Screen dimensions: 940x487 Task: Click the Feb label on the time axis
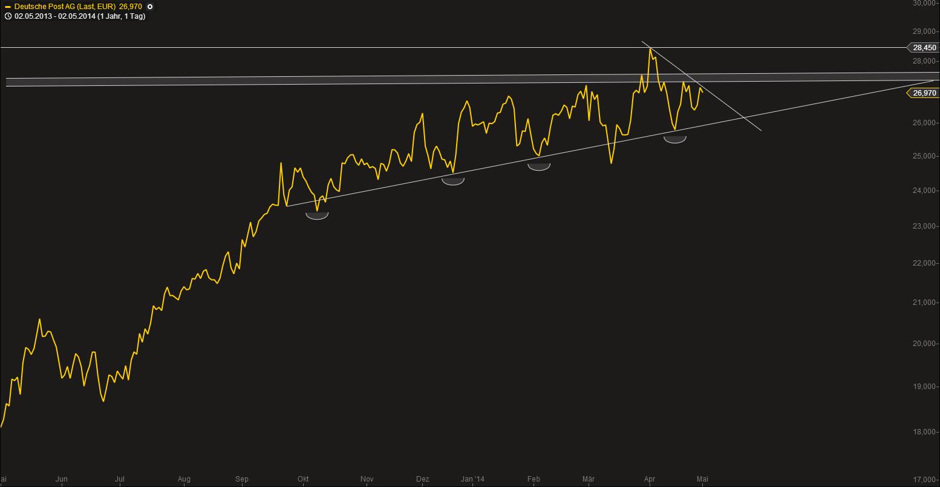534,479
